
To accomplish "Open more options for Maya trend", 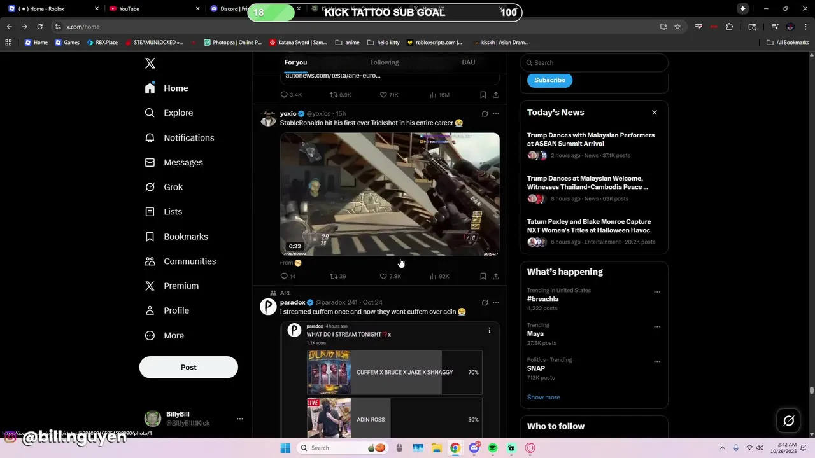I will coord(657,327).
